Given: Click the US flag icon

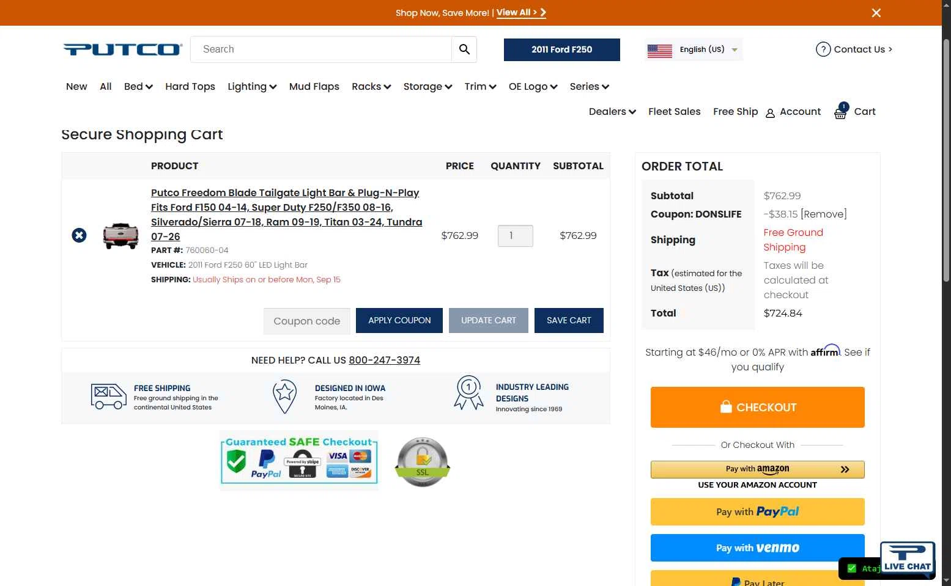Looking at the screenshot, I should (659, 50).
